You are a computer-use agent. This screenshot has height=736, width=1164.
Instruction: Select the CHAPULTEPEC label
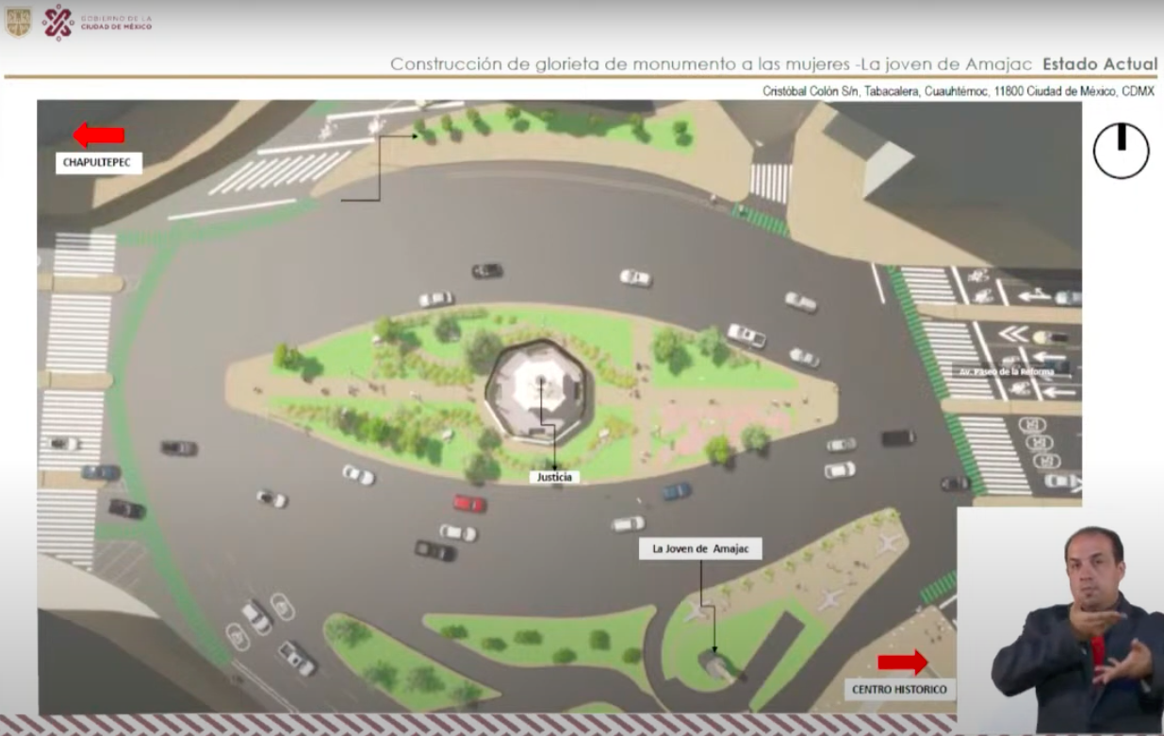(99, 163)
